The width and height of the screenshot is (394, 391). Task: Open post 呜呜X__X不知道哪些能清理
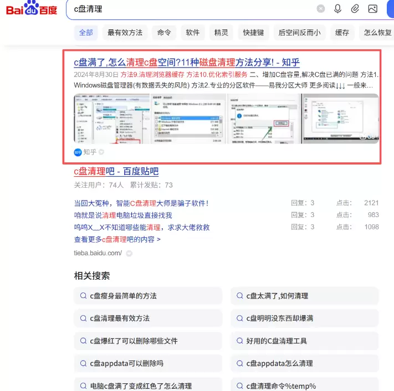[x=142, y=227]
